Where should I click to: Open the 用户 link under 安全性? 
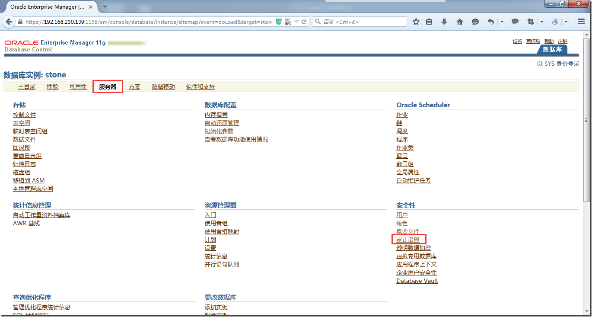pos(402,215)
